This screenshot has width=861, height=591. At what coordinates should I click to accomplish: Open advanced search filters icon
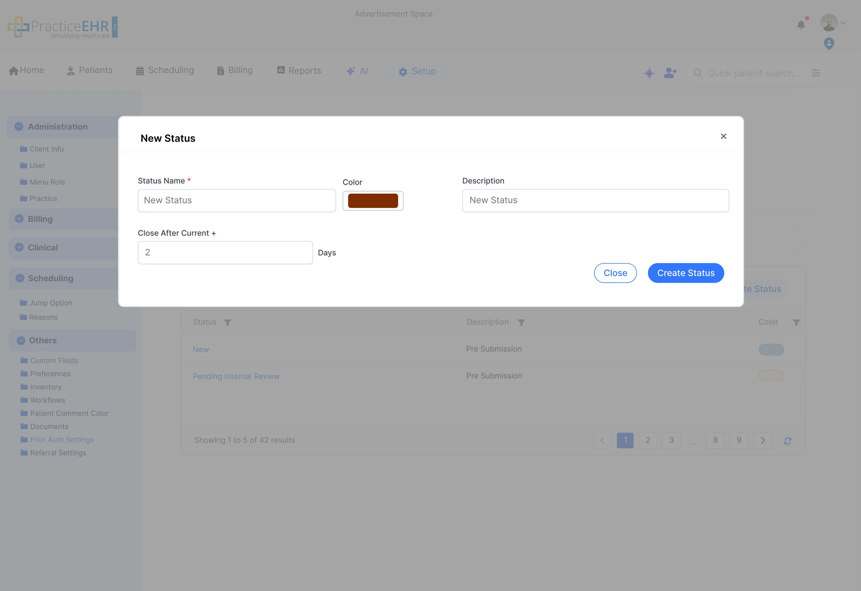(x=816, y=73)
